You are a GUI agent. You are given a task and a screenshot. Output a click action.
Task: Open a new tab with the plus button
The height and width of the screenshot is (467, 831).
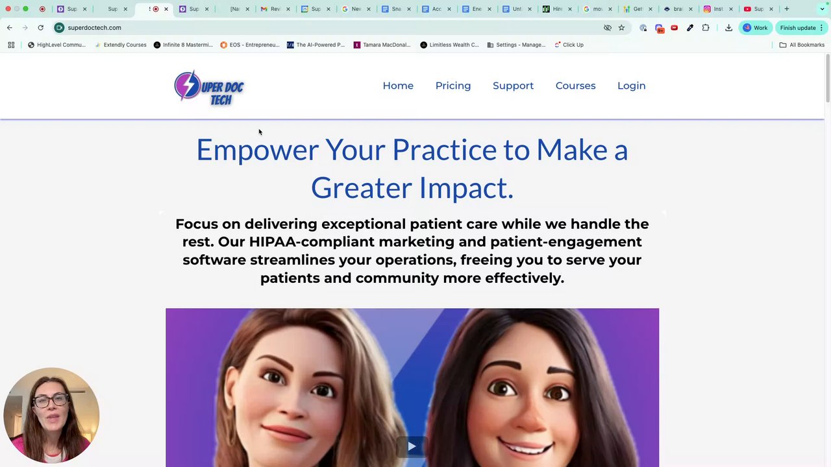click(787, 9)
